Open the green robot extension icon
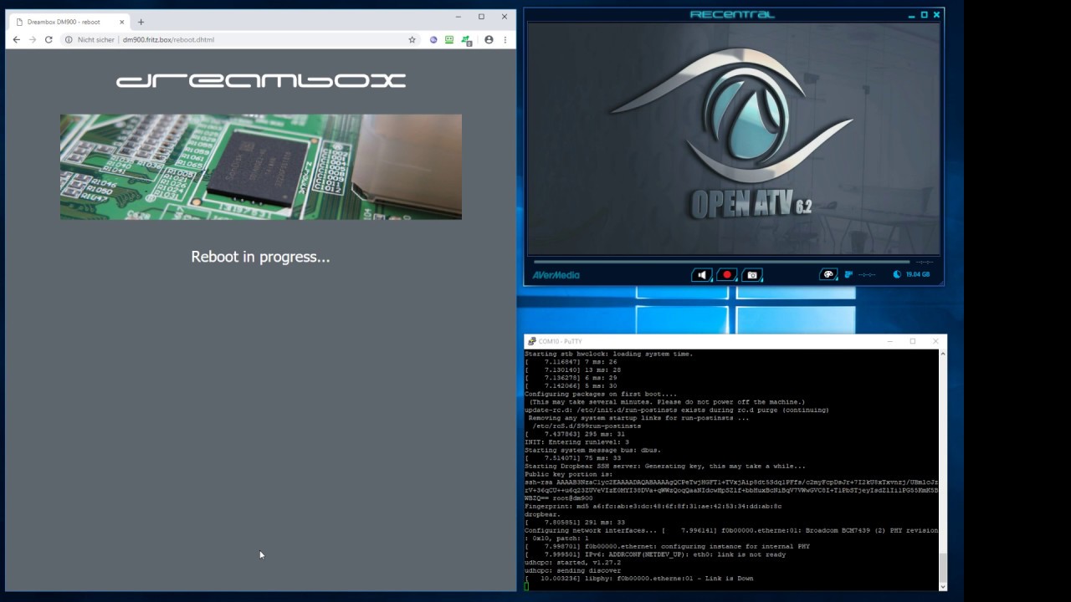The width and height of the screenshot is (1071, 602). click(449, 39)
